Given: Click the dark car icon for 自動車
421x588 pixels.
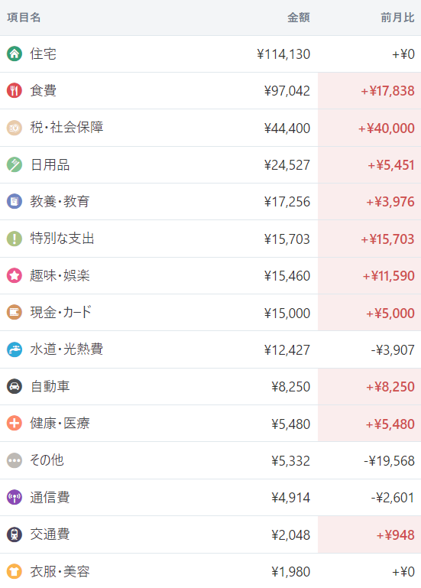Looking at the screenshot, I should [15, 386].
